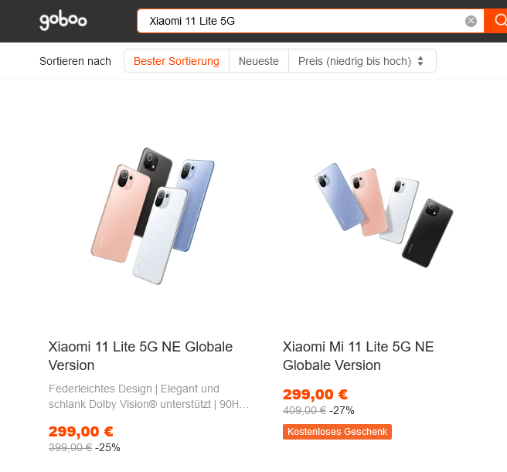Click the 299,00 € price of Mi 11 Lite
Image resolution: width=507 pixels, height=472 pixels.
point(315,394)
